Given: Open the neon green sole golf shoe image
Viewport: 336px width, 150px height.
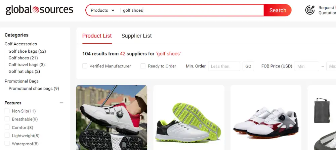Looking at the screenshot, I should point(189,117).
